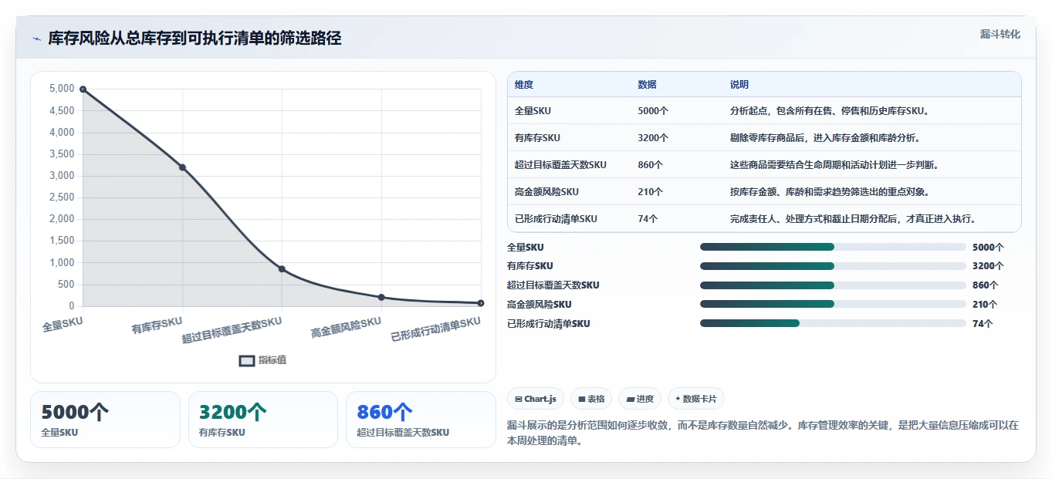This screenshot has width=1052, height=479.
Task: Click the 高金额风险SKU progress bar
Action: [833, 304]
